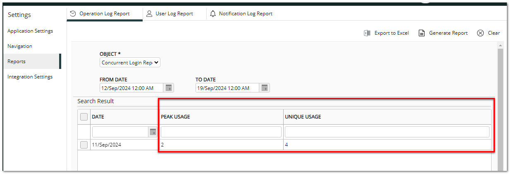Click the To Date input field
Viewport: 511px width, 175px height.
(x=228, y=88)
